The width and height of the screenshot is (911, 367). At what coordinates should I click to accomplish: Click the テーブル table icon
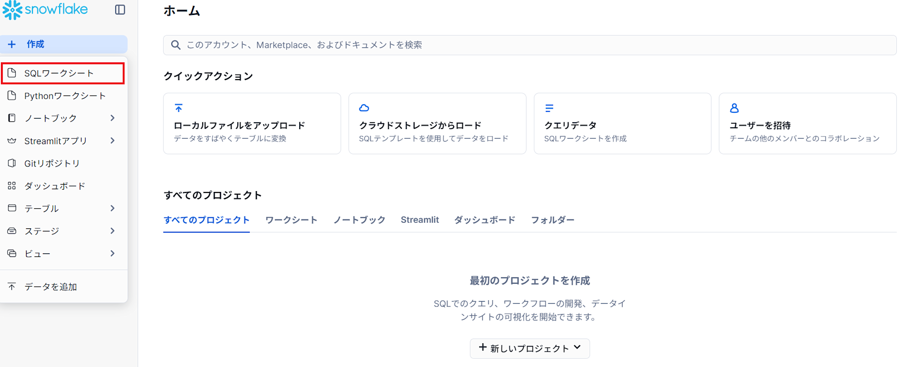point(12,208)
